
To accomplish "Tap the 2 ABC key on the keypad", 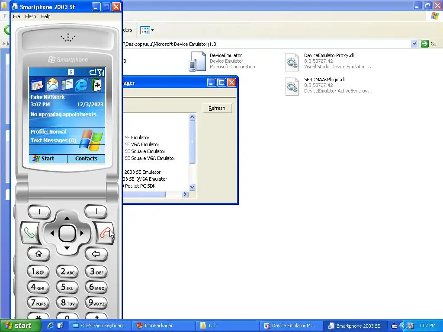I will [x=67, y=271].
